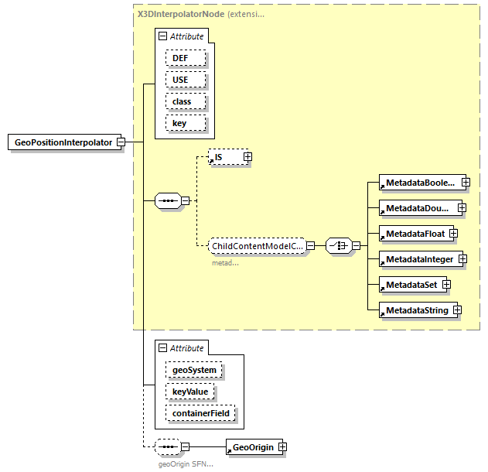Click the optional sequence icon beside GeoOrigin
The image size is (488, 472).
pos(167,447)
